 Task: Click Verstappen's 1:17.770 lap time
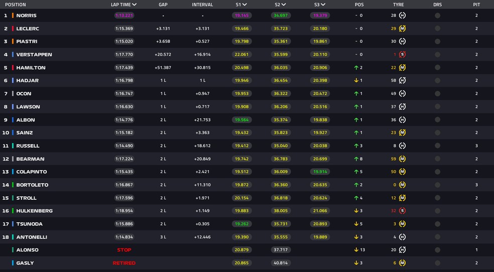(124, 55)
